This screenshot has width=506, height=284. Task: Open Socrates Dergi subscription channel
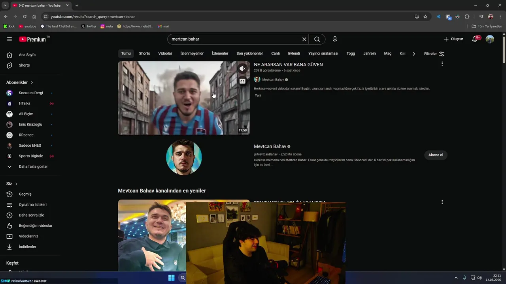30,93
